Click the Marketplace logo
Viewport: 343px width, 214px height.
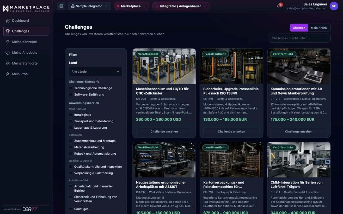pos(26,8)
